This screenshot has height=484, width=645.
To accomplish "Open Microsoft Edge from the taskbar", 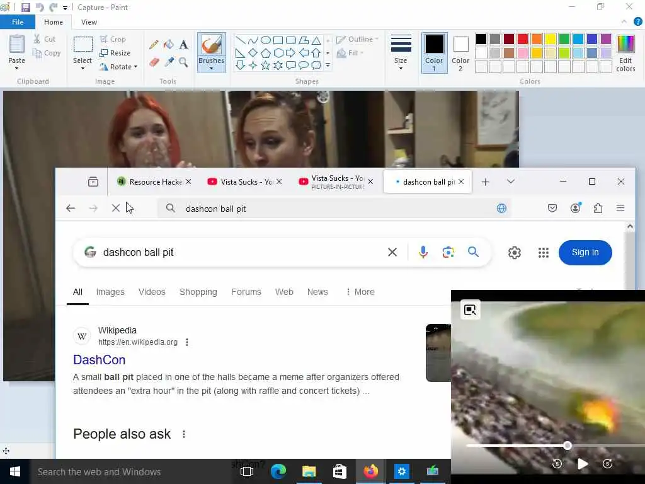I will pyautogui.click(x=278, y=471).
